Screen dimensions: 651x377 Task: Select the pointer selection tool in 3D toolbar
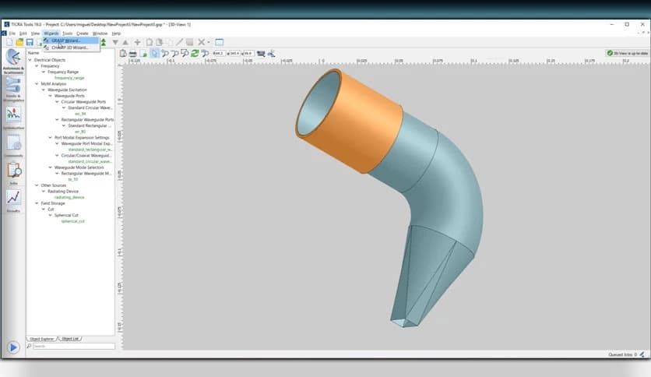coord(154,54)
